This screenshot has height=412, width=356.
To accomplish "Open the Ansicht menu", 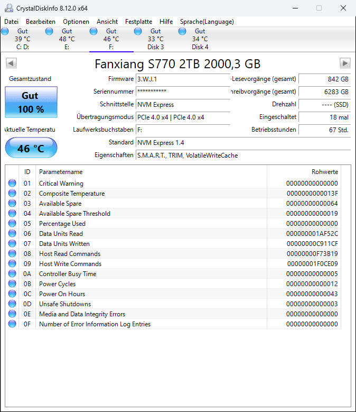I will 107,22.
